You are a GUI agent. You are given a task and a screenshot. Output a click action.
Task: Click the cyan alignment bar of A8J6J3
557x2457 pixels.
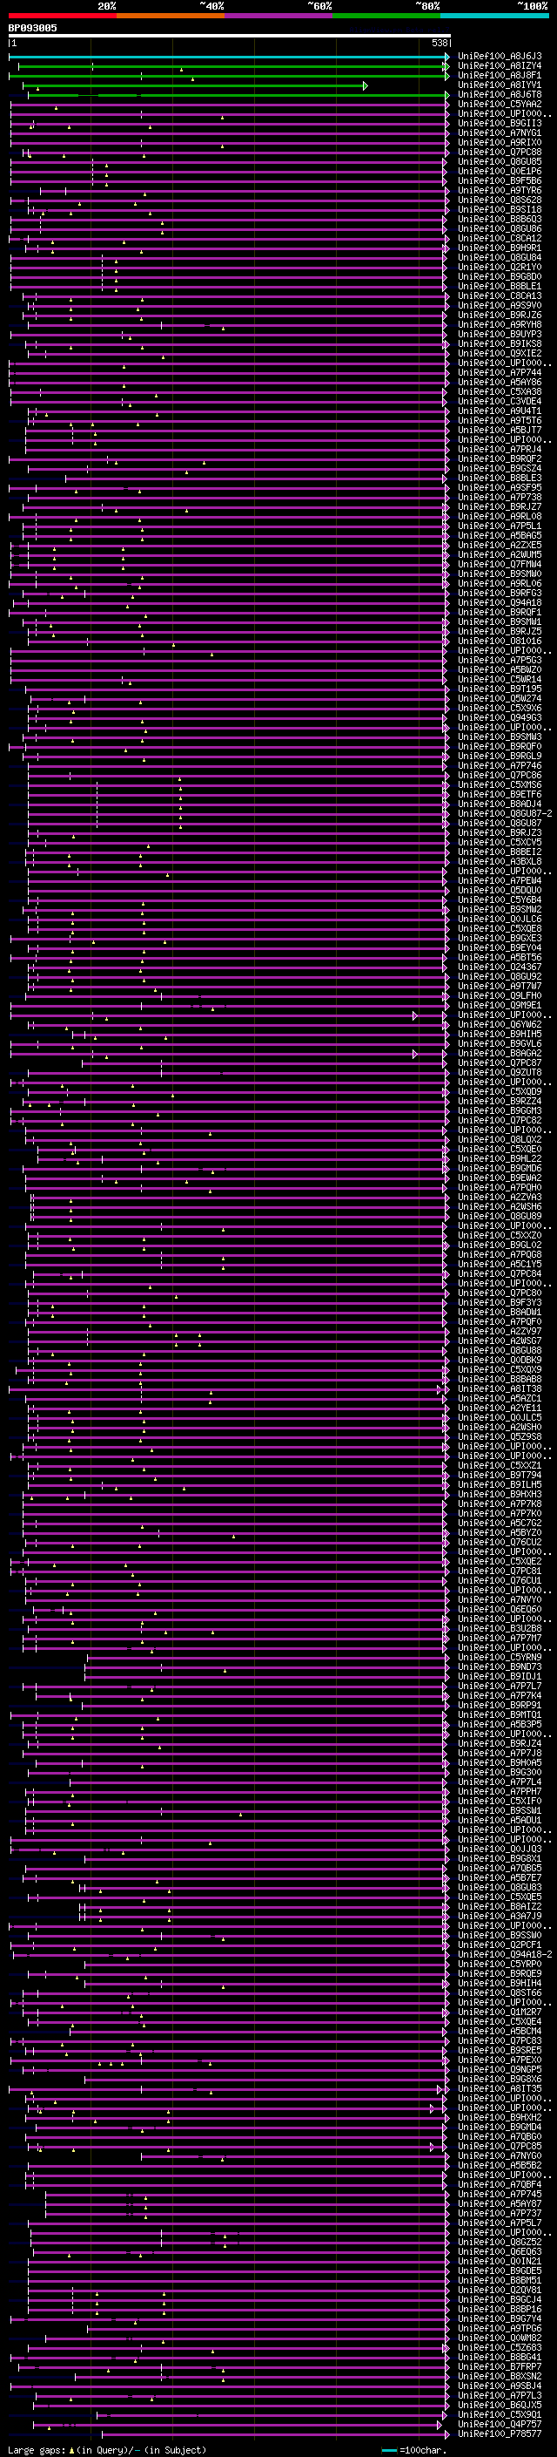click(x=229, y=57)
